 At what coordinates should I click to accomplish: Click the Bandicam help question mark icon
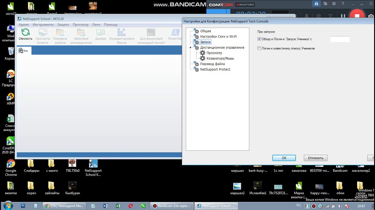click(x=342, y=4)
